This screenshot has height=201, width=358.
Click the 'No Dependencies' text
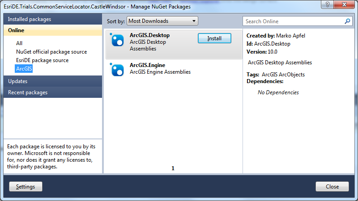(278, 92)
